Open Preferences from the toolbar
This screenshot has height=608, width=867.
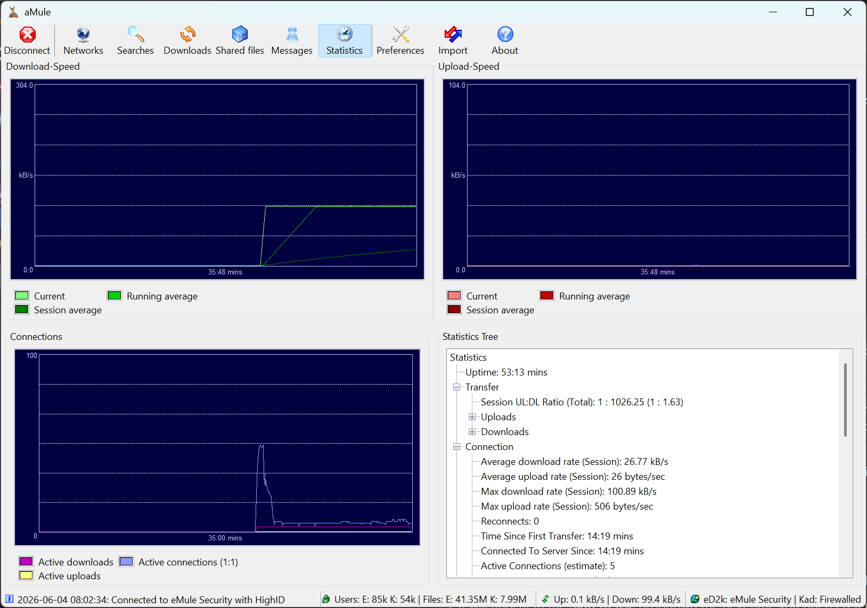400,41
